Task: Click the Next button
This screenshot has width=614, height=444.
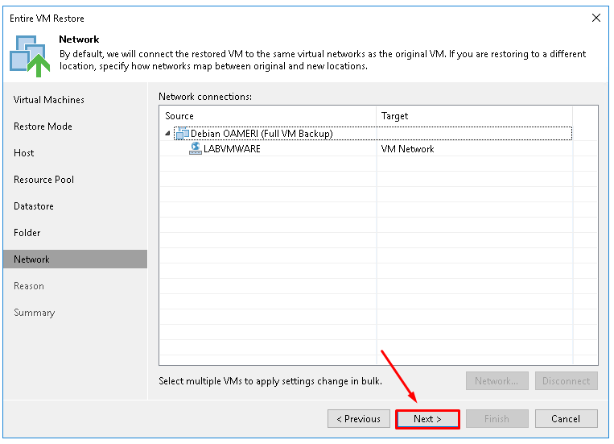Action: 427,419
